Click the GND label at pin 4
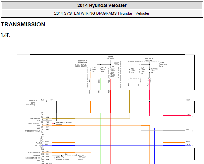 pos(38,121)
